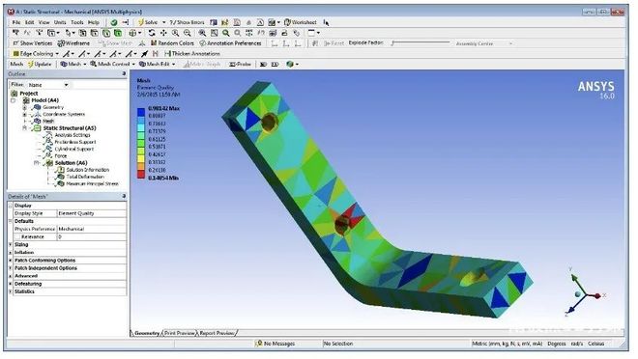Screen dimensions: 638x359
Task: Open the Worksheet view
Action: pos(301,22)
